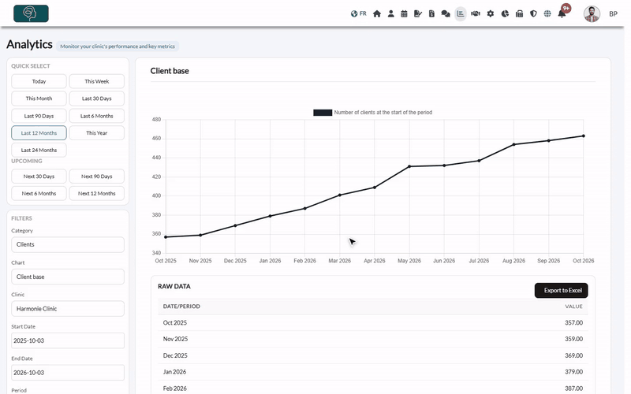Open the settings gear icon
The image size is (631, 394).
coord(490,13)
